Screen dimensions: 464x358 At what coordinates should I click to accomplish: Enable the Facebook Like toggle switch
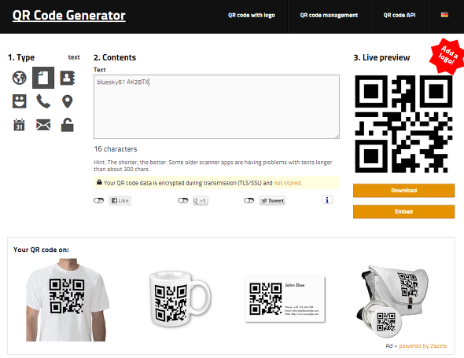click(x=98, y=200)
